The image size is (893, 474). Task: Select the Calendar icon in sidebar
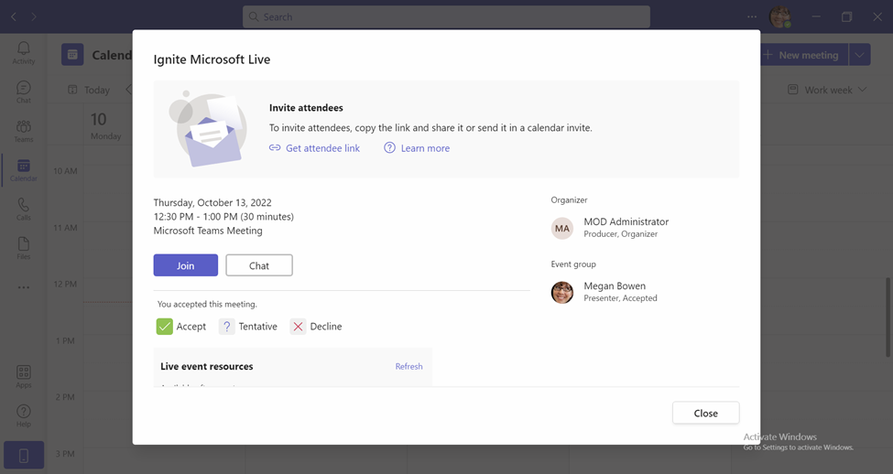[23, 170]
